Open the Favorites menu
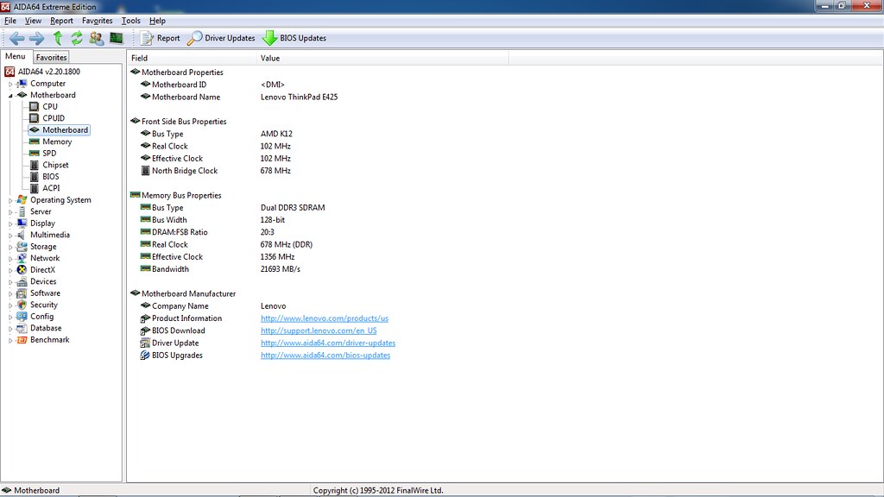This screenshot has height=497, width=884. (x=97, y=21)
